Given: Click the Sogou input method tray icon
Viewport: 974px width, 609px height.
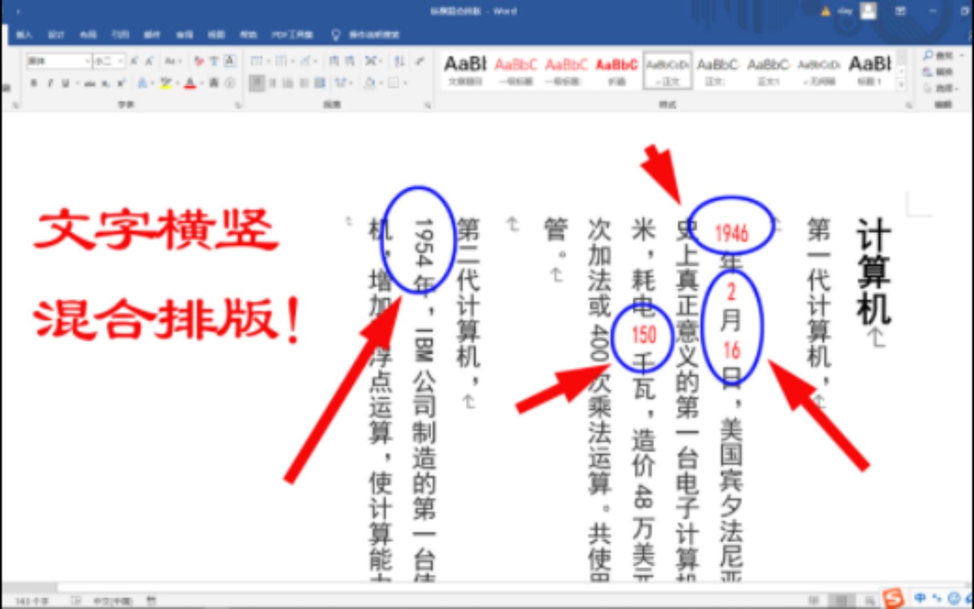Looking at the screenshot, I should coord(893,598).
